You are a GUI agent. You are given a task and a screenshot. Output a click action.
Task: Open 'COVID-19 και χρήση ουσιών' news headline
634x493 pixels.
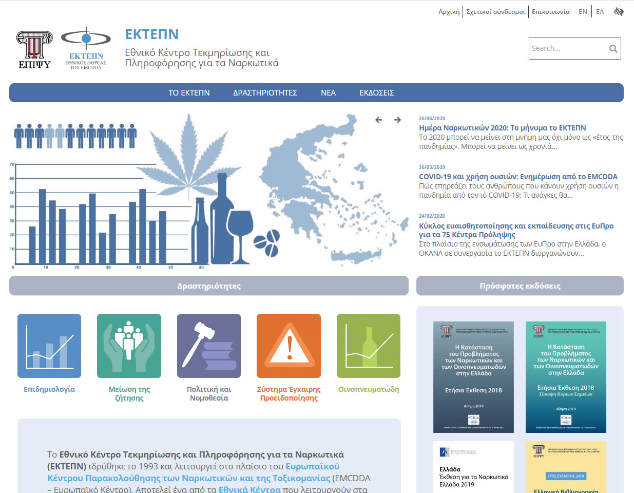[518, 177]
